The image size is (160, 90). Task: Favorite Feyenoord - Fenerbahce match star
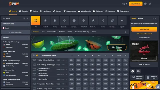[57, 84]
